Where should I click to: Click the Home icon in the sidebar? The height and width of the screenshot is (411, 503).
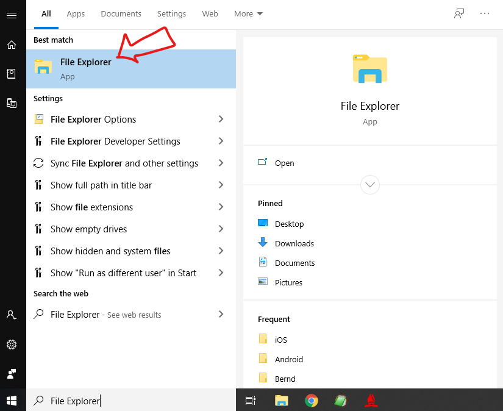12,45
